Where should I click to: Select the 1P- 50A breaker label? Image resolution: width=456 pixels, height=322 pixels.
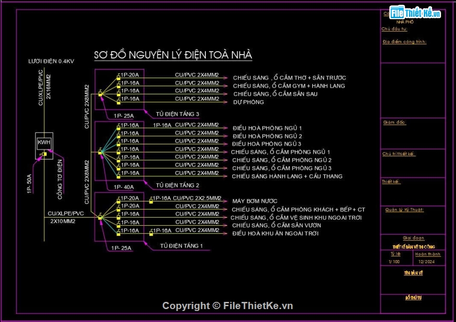pos(29,184)
